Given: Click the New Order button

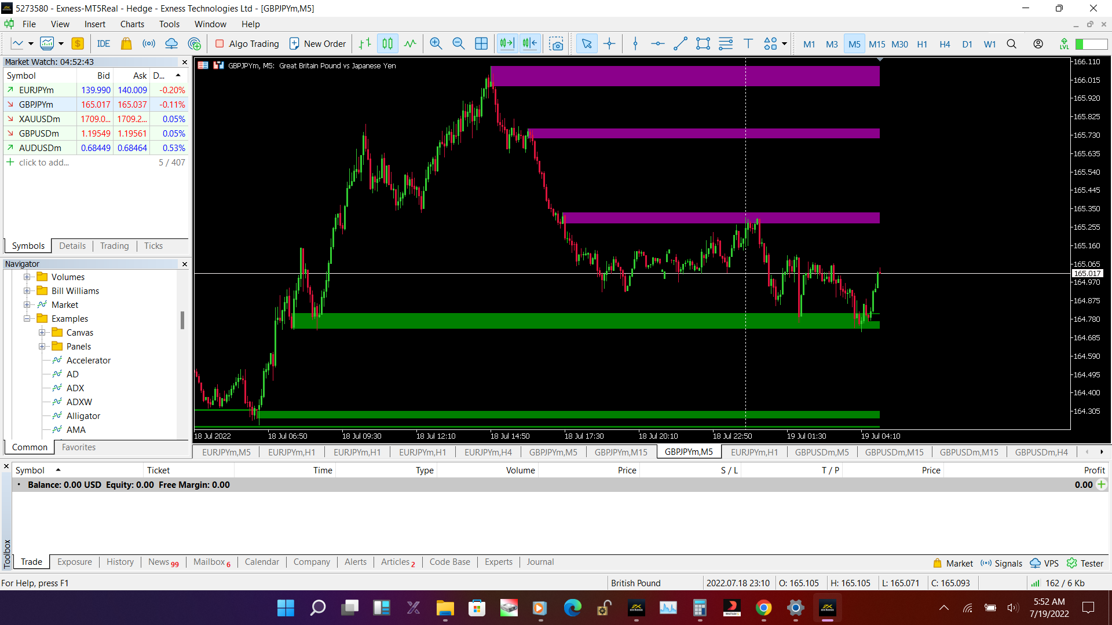Looking at the screenshot, I should point(317,44).
